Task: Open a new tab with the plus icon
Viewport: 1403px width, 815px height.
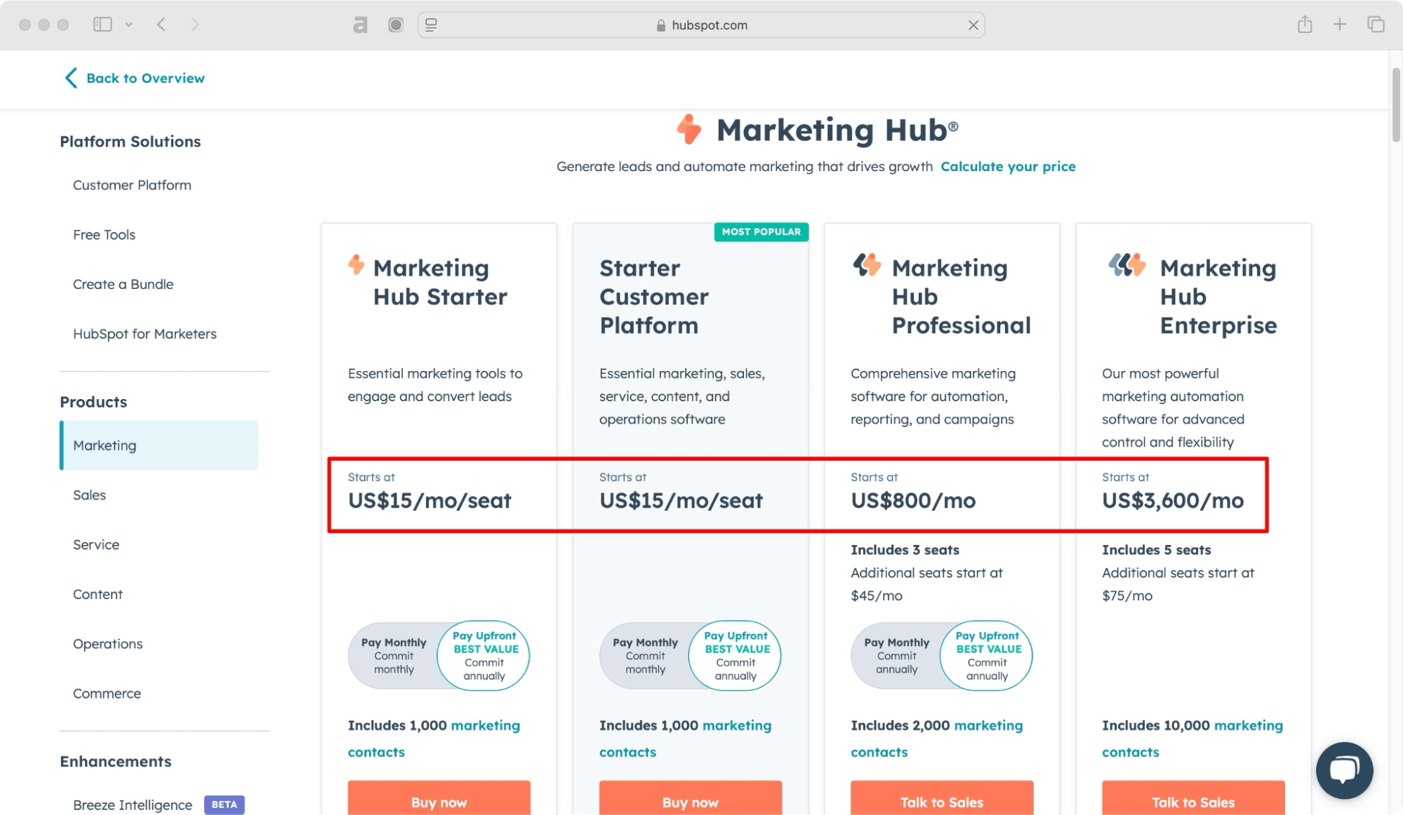Action: pos(1340,25)
